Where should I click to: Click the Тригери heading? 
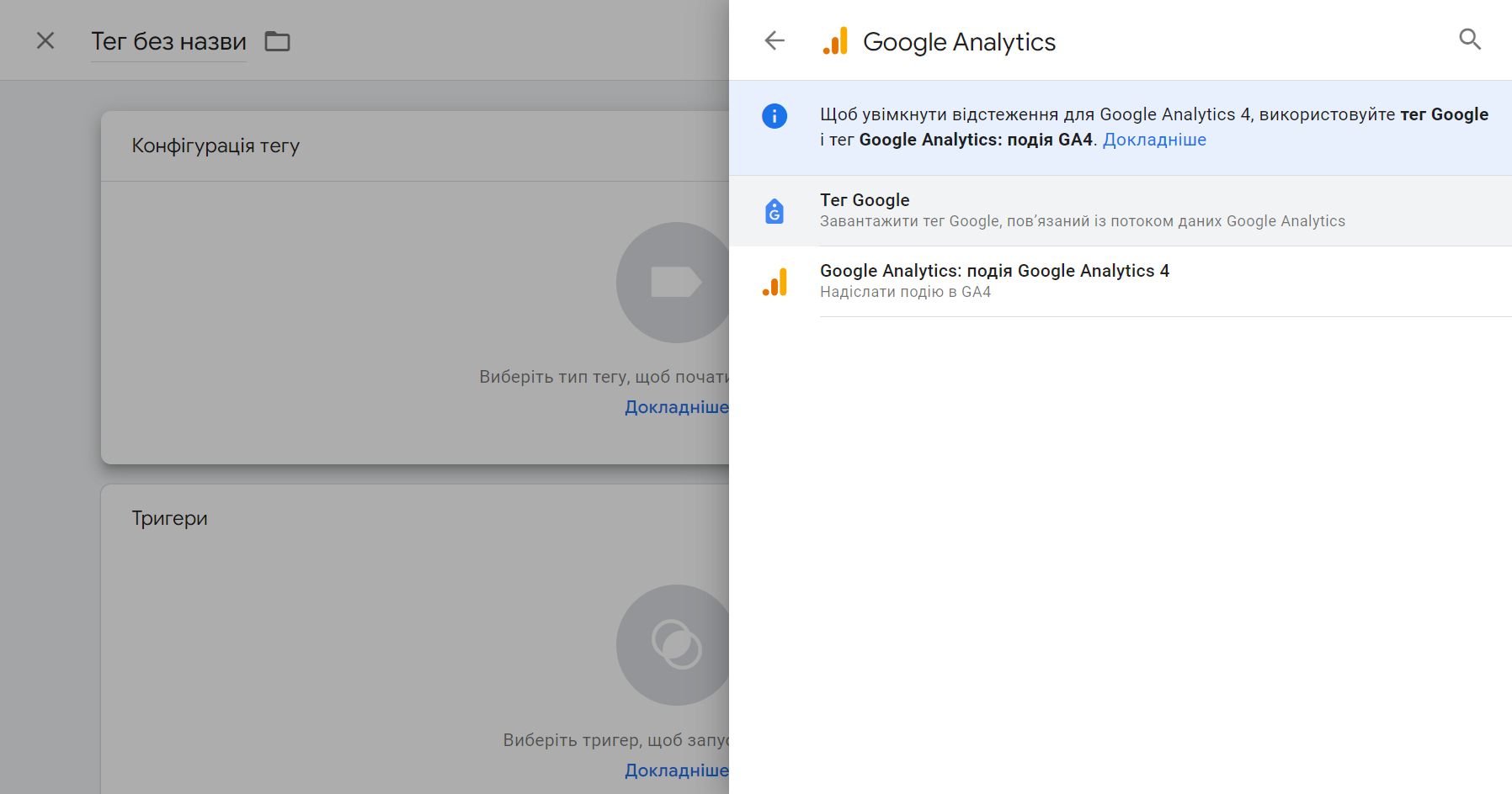pyautogui.click(x=169, y=518)
